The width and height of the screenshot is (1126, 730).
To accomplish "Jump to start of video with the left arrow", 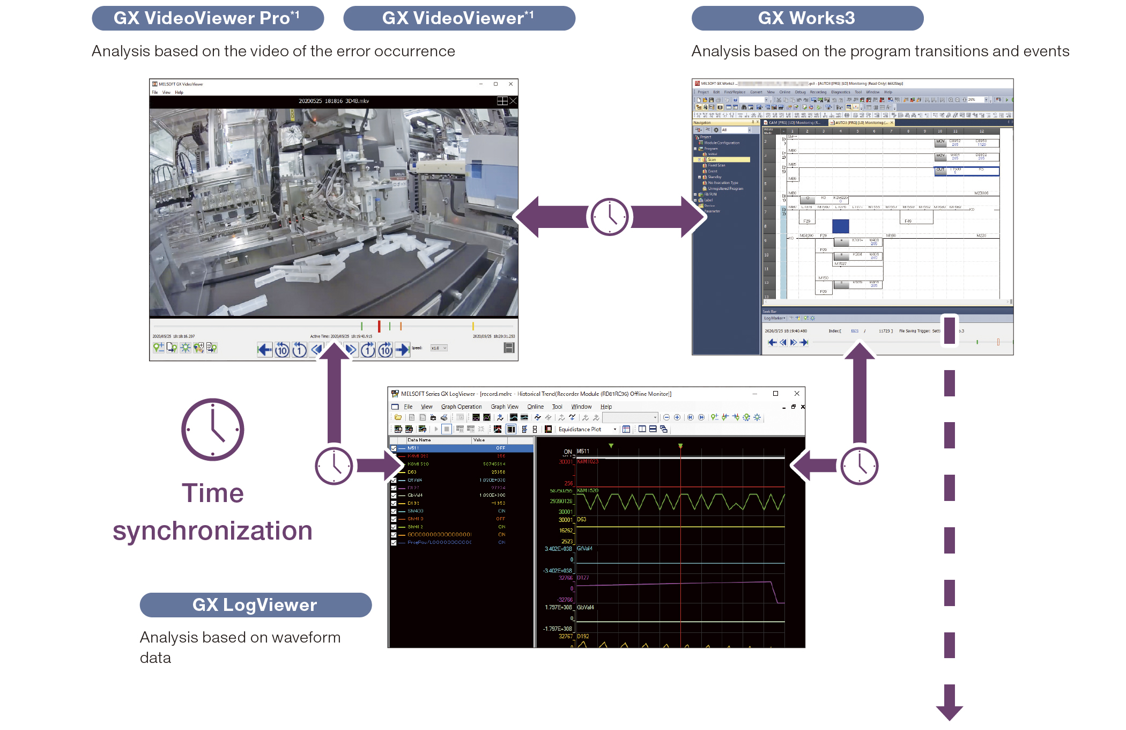I will click(264, 350).
